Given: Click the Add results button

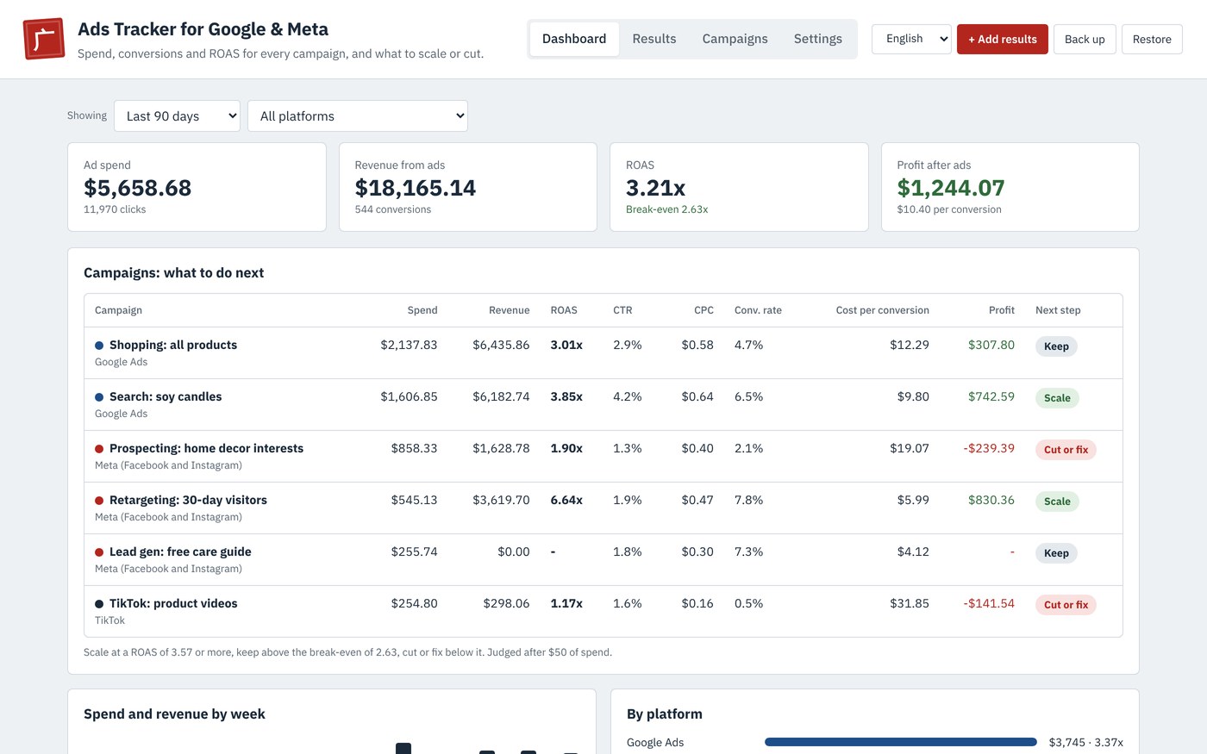Looking at the screenshot, I should click(x=1003, y=40).
